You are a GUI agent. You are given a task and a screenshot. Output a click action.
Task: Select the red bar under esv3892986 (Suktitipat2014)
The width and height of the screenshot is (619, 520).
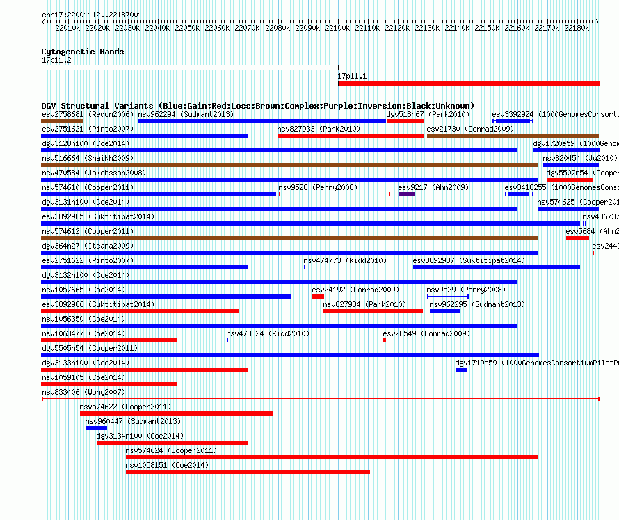pyautogui.click(x=140, y=311)
